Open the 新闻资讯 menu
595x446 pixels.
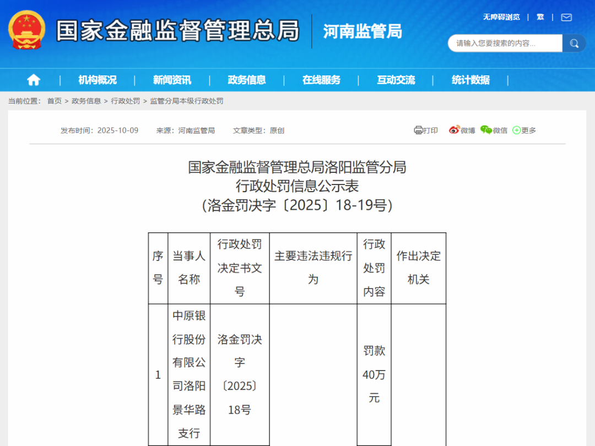click(172, 80)
